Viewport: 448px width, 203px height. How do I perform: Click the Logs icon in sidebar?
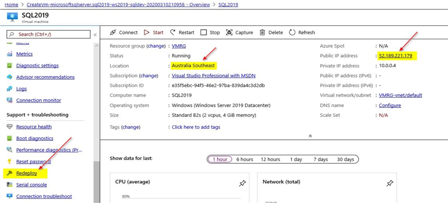(10, 89)
